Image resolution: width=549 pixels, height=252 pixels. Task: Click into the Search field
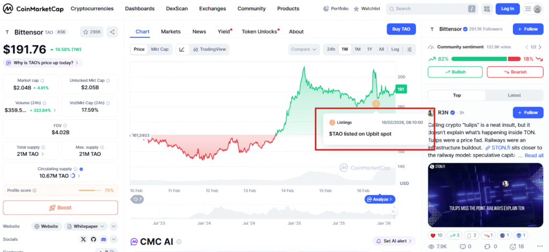[x=431, y=9]
